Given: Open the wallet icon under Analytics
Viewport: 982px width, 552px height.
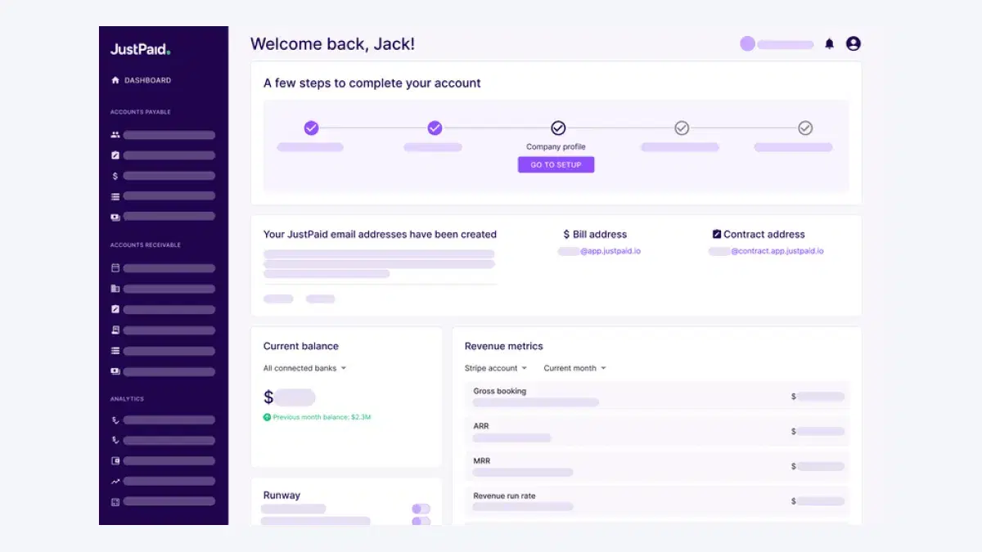Looking at the screenshot, I should click(115, 461).
